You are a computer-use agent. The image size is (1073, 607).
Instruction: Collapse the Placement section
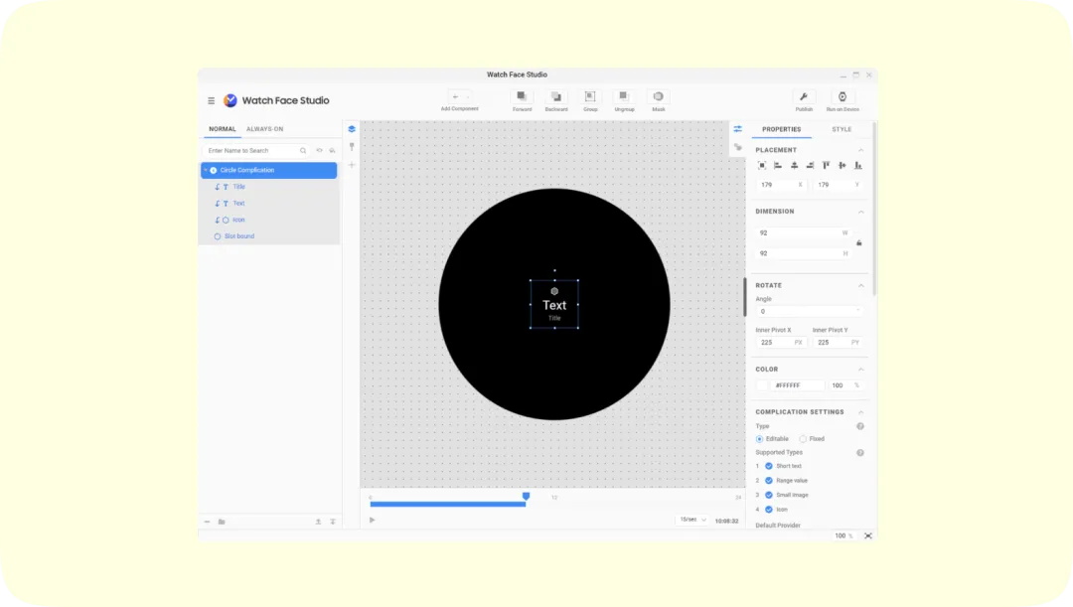(860, 150)
